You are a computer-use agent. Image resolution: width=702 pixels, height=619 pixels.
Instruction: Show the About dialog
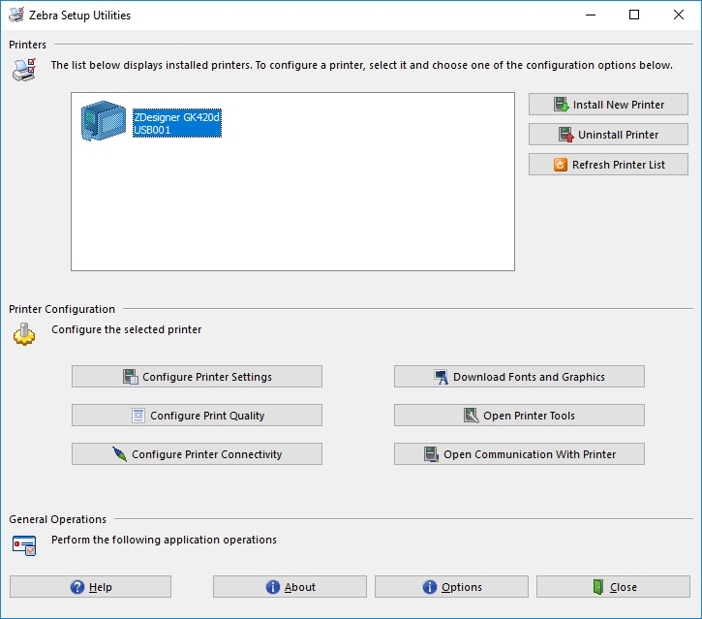[x=290, y=587]
